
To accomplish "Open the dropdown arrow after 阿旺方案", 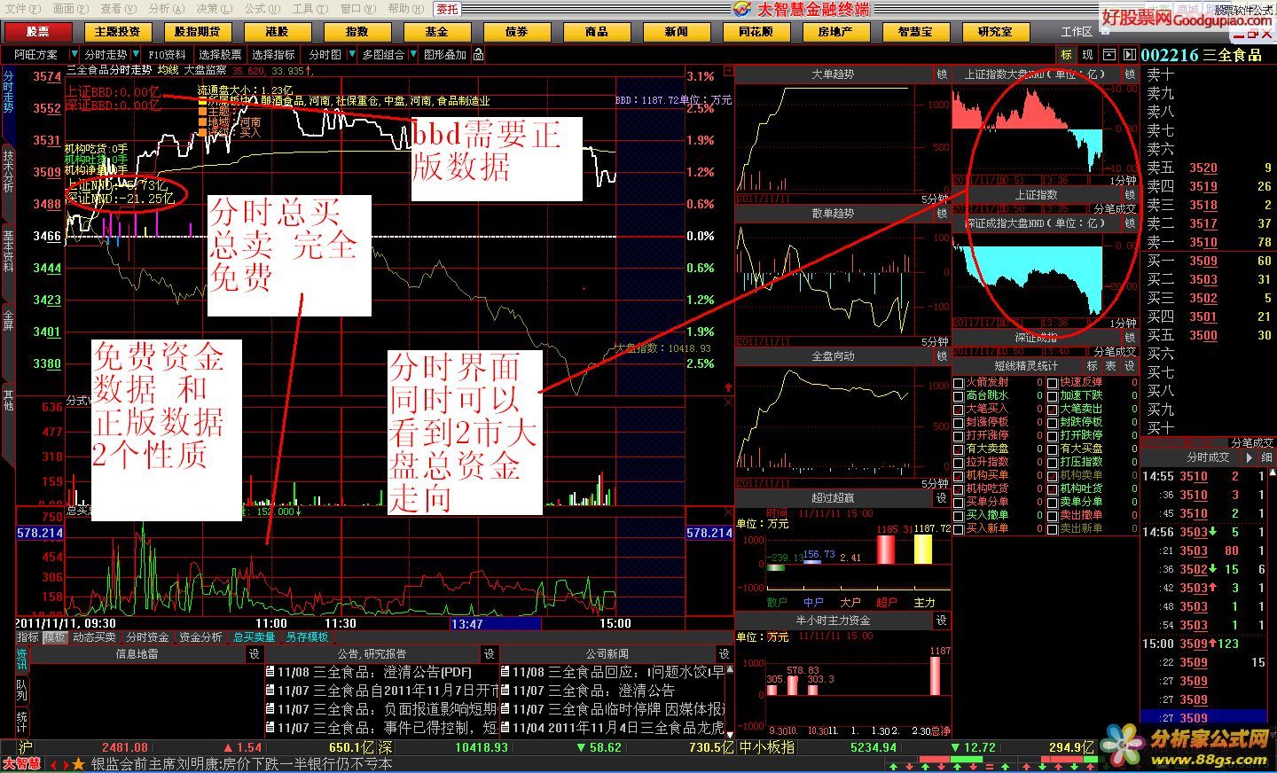I will coord(74,55).
